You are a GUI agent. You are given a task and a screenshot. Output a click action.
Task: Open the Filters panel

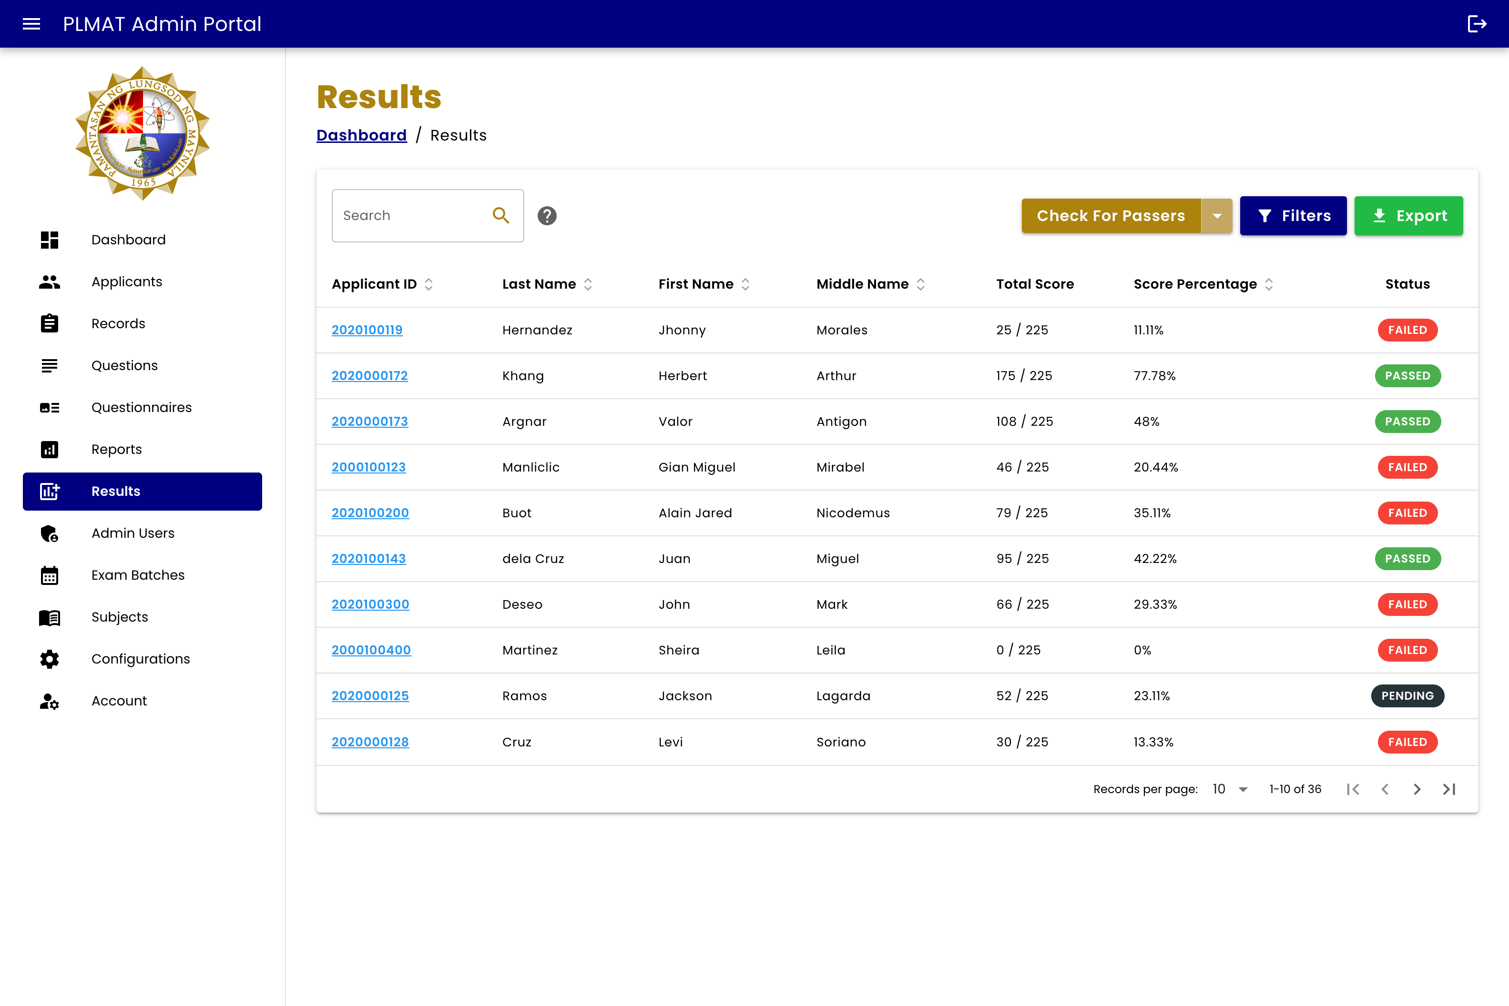(x=1293, y=216)
